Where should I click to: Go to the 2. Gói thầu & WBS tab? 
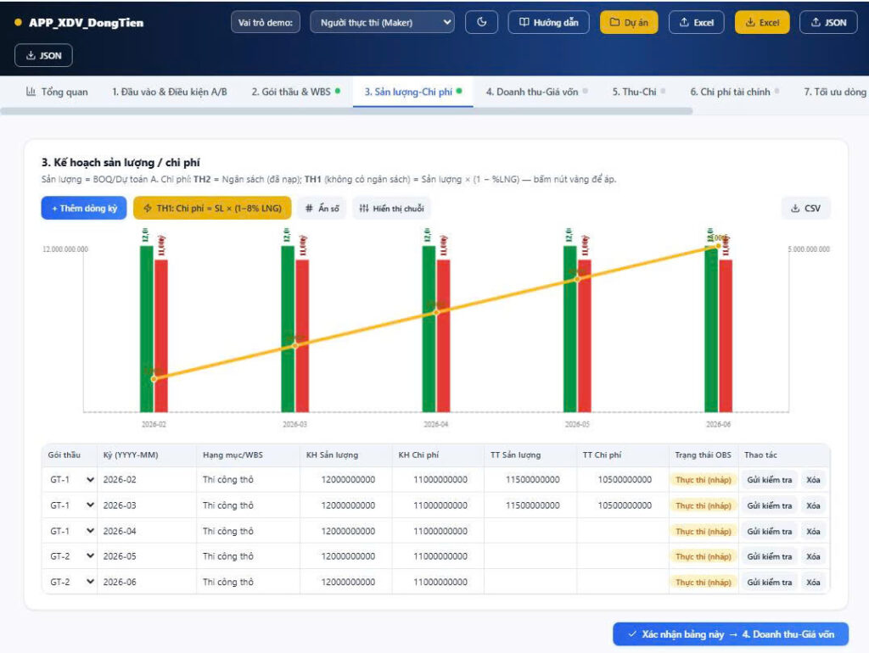pyautogui.click(x=296, y=92)
